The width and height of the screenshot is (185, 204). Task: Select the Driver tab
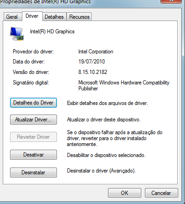point(32,16)
